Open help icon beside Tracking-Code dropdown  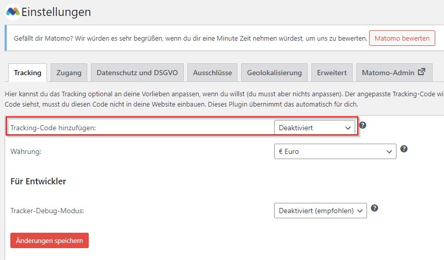pyautogui.click(x=362, y=125)
